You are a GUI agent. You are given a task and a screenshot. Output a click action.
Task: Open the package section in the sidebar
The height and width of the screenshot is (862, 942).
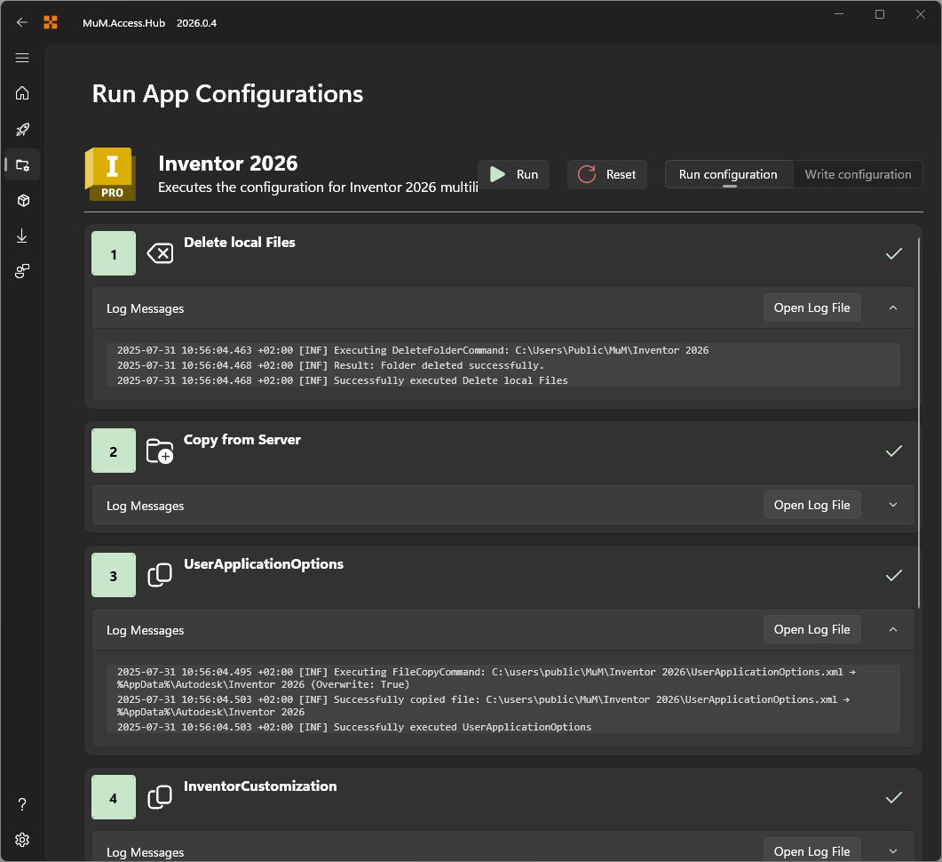(22, 200)
